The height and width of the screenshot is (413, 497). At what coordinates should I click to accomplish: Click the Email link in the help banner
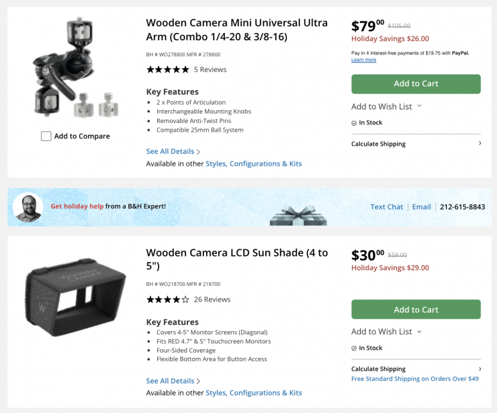tap(421, 207)
